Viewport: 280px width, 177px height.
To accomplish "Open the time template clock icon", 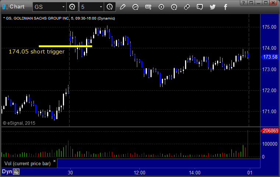I will 110,7.
